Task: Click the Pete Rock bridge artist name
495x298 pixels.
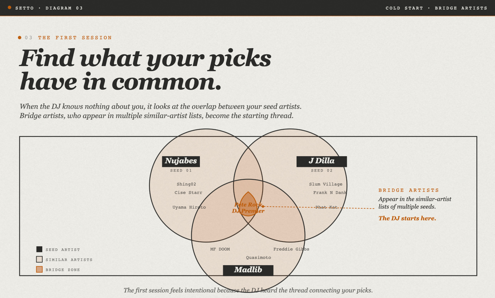Action: [x=249, y=205]
